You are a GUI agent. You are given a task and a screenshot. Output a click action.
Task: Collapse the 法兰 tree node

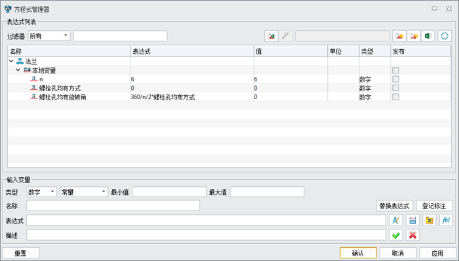[11, 61]
